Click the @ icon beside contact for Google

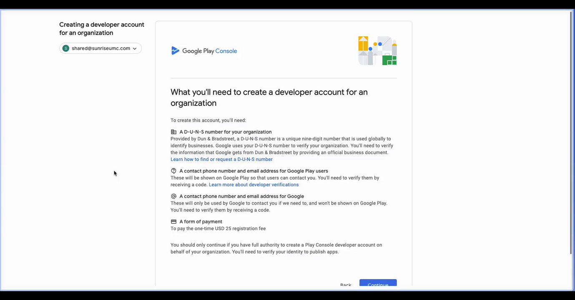pyautogui.click(x=174, y=196)
